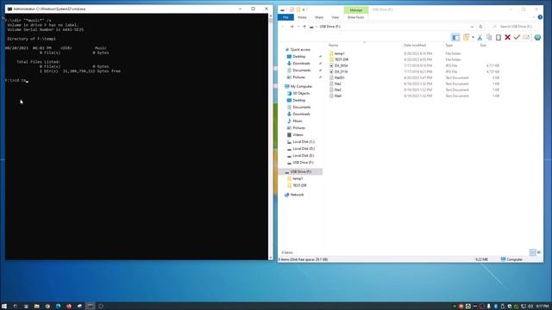Toggle the preview pane icon
The width and height of the screenshot is (552, 310).
coord(455,37)
